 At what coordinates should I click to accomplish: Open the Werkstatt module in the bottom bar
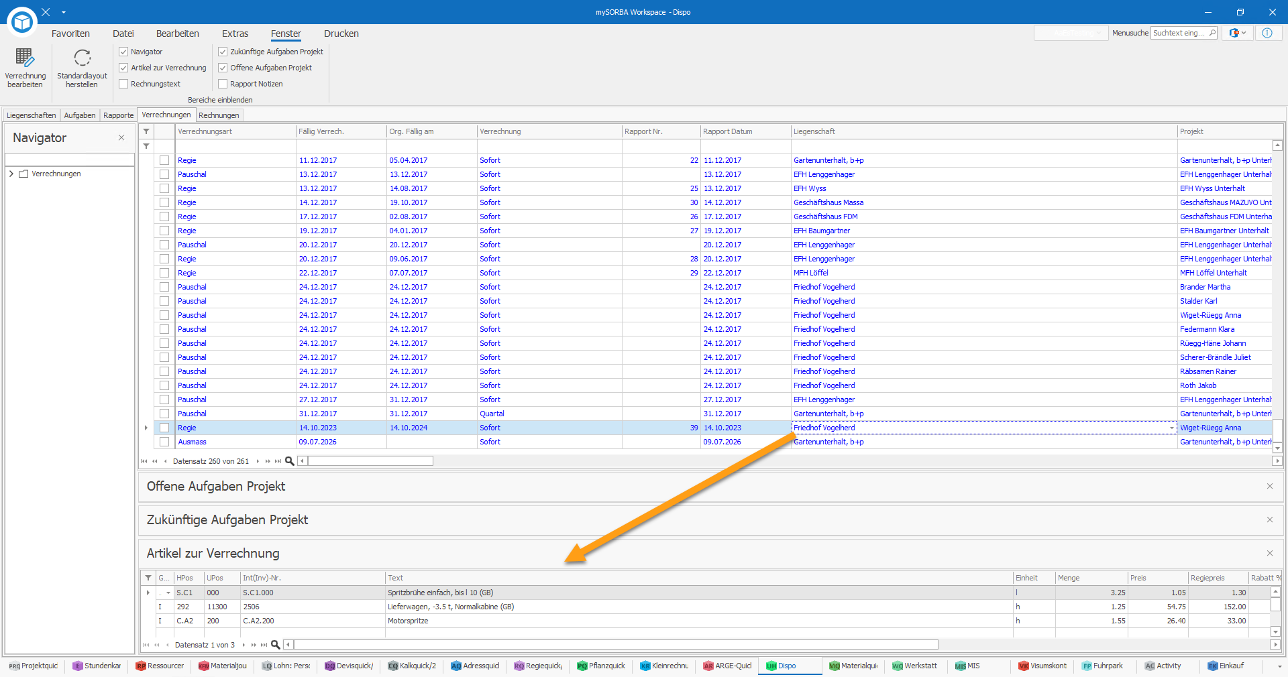(914, 666)
